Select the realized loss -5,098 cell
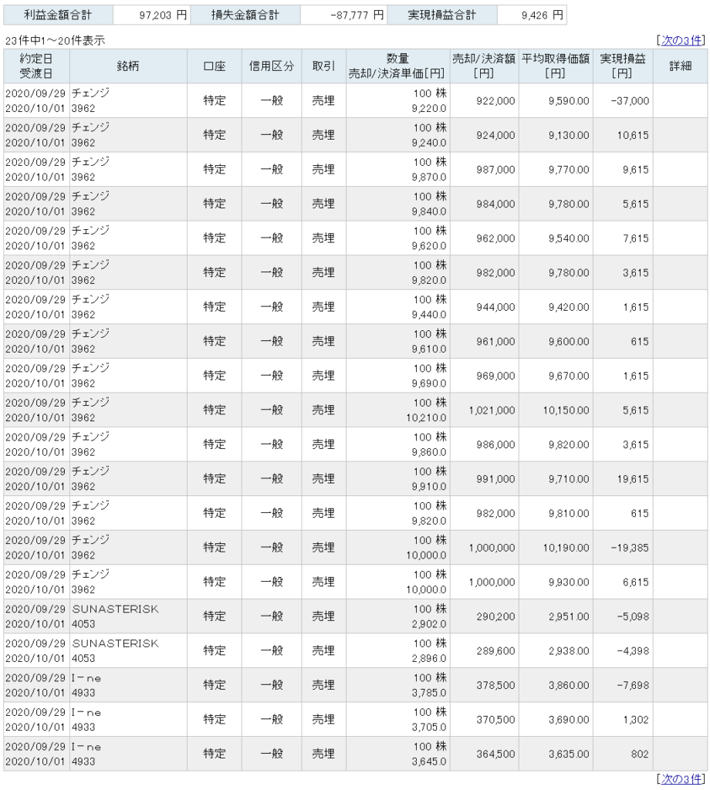Image resolution: width=710 pixels, height=790 pixels. tap(623, 616)
